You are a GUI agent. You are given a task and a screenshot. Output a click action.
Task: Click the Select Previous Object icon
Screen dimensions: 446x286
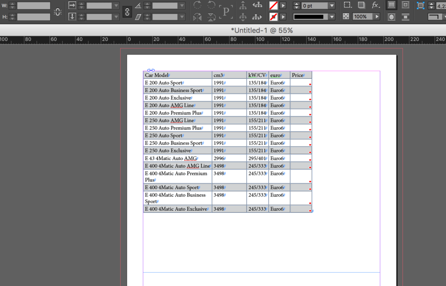click(x=257, y=5)
